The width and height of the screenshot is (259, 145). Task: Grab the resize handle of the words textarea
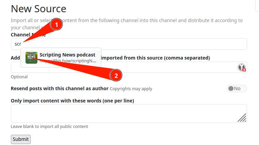click(x=242, y=118)
